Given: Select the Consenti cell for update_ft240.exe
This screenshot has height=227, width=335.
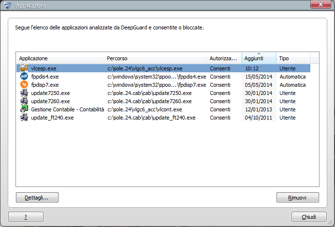Looking at the screenshot, I should click(220, 118).
